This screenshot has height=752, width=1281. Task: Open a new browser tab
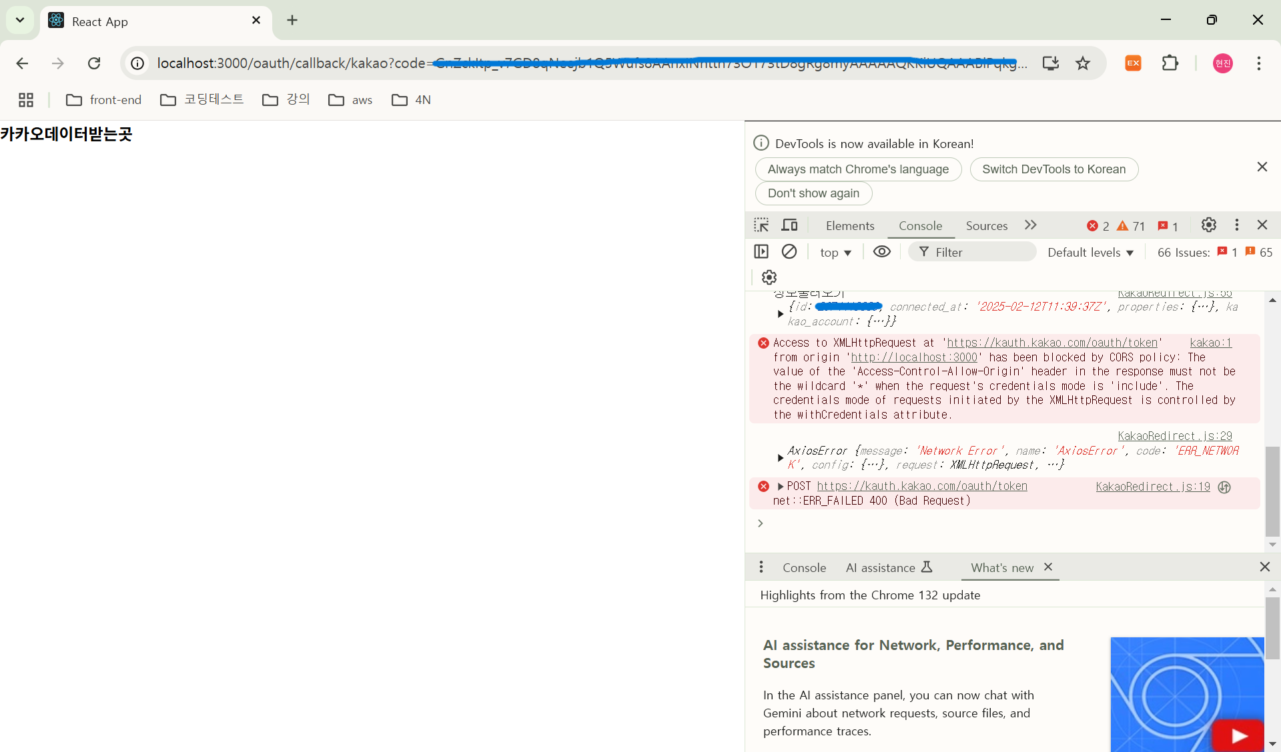tap(292, 21)
